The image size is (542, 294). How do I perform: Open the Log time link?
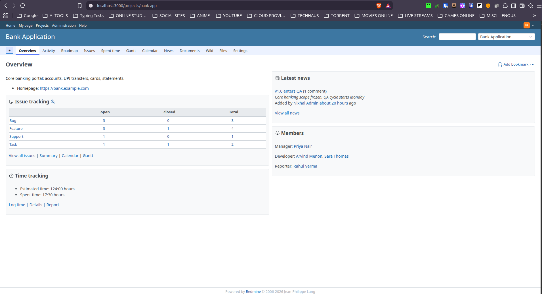tap(17, 205)
